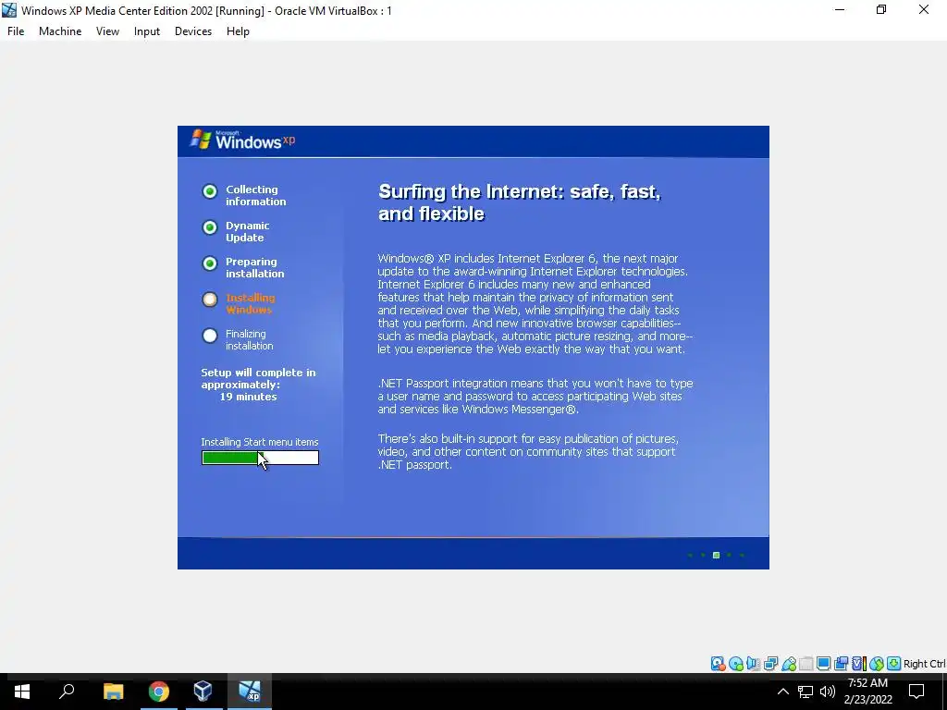The height and width of the screenshot is (710, 947).
Task: Click the hard disk activity status icon
Action: tap(718, 664)
